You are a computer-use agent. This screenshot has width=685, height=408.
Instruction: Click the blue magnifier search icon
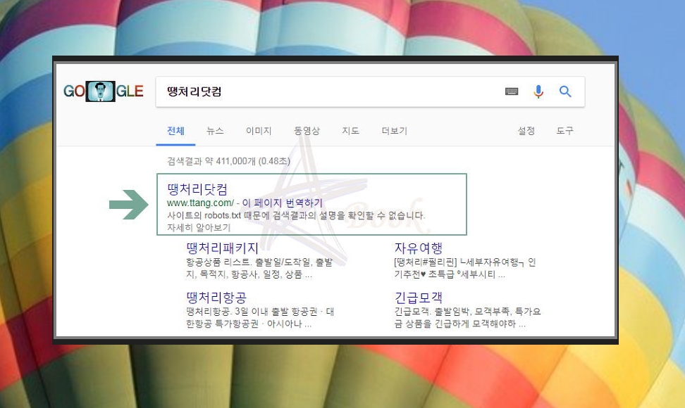[x=565, y=91]
